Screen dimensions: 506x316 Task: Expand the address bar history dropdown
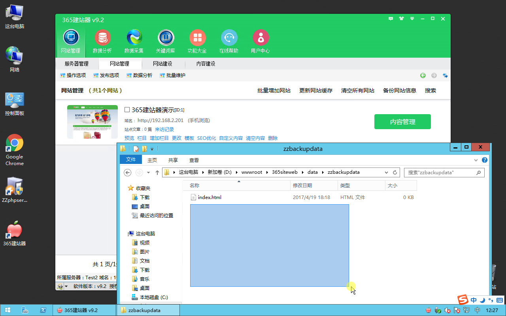click(x=387, y=173)
